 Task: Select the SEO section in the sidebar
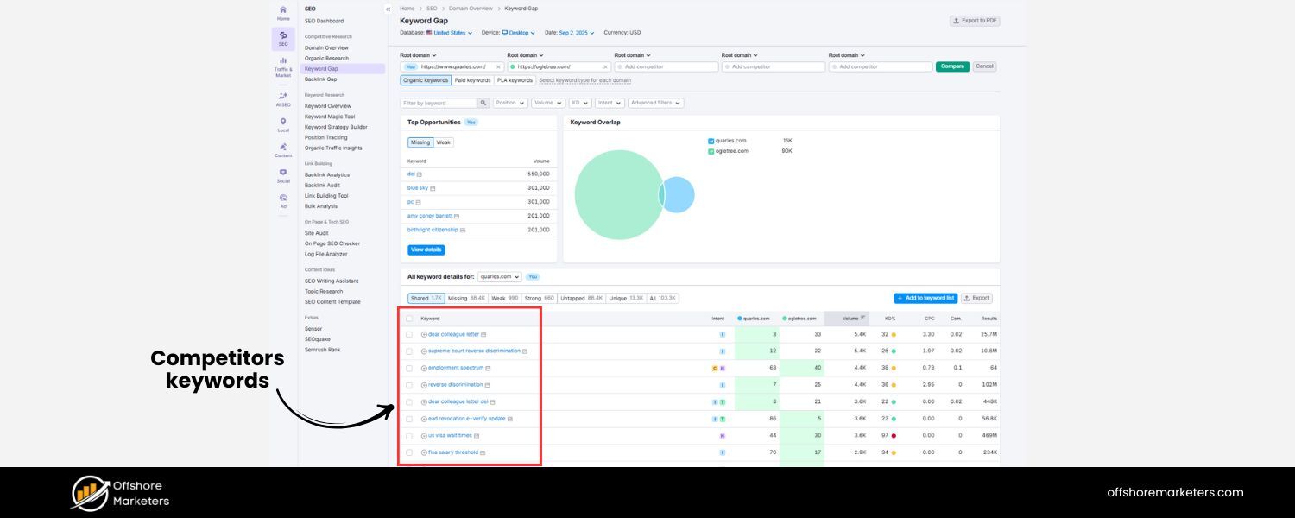pyautogui.click(x=283, y=39)
